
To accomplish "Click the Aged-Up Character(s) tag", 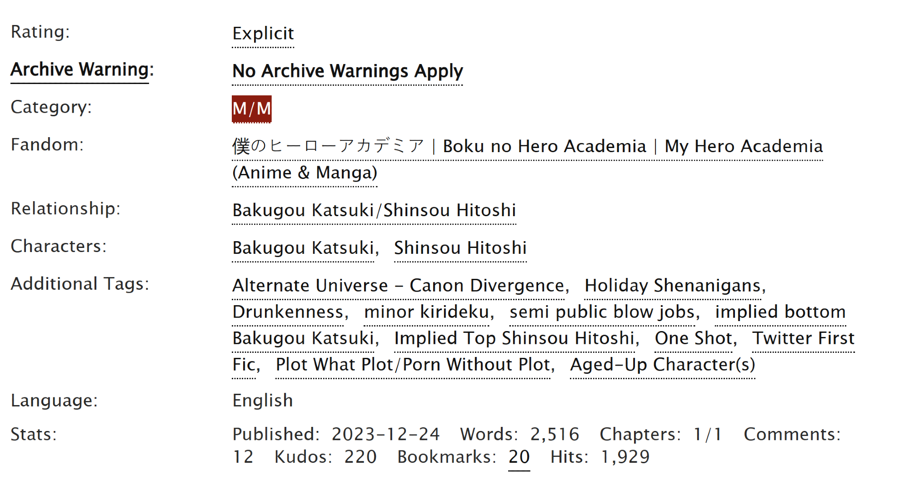I will [x=663, y=365].
